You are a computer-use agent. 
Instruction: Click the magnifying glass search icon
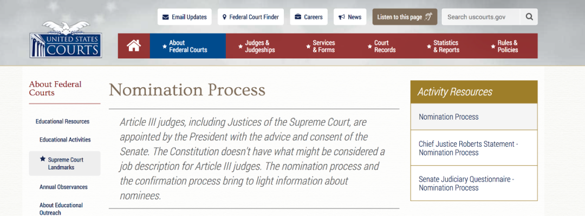pos(529,17)
